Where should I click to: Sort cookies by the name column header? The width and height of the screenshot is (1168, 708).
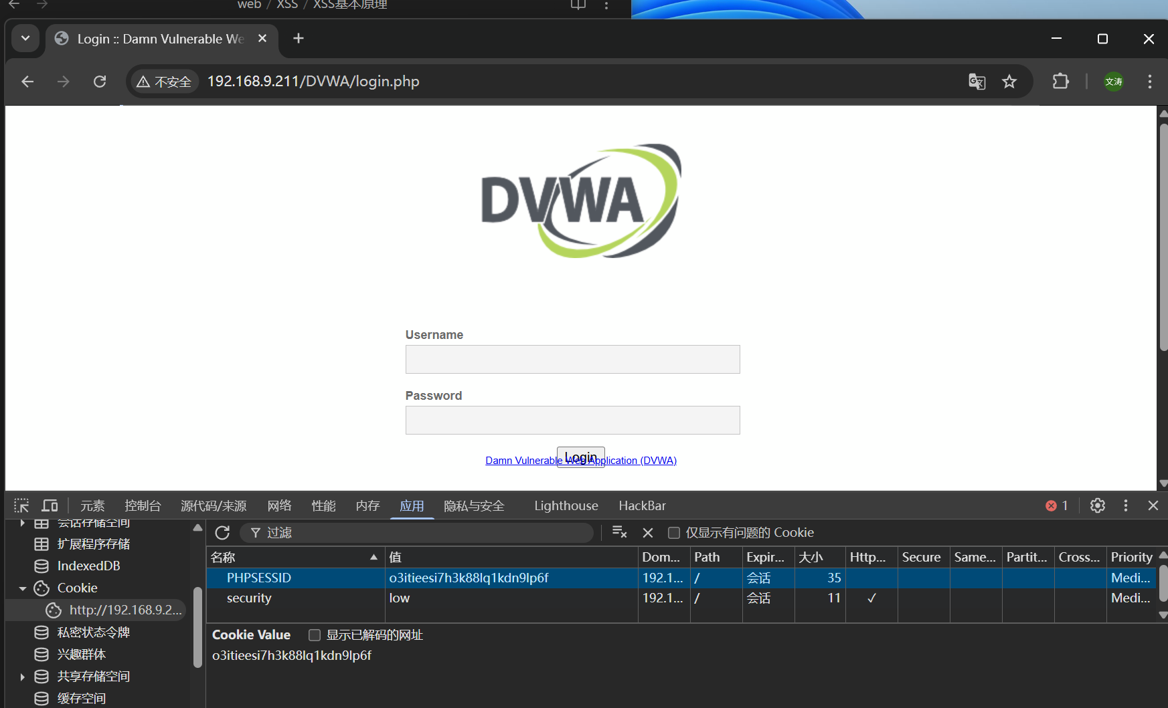click(293, 557)
